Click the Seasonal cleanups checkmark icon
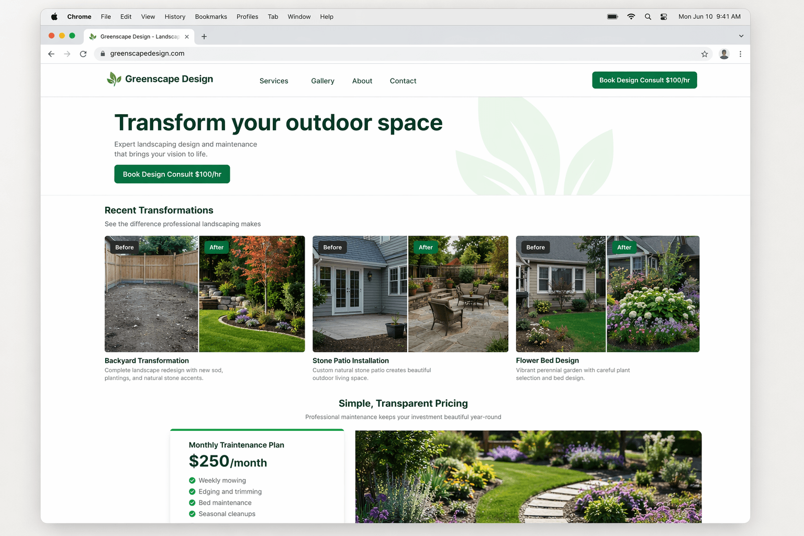This screenshot has height=536, width=804. (x=192, y=514)
